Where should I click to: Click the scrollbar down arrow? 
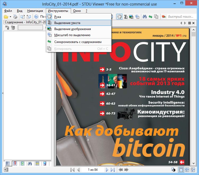[193, 163]
